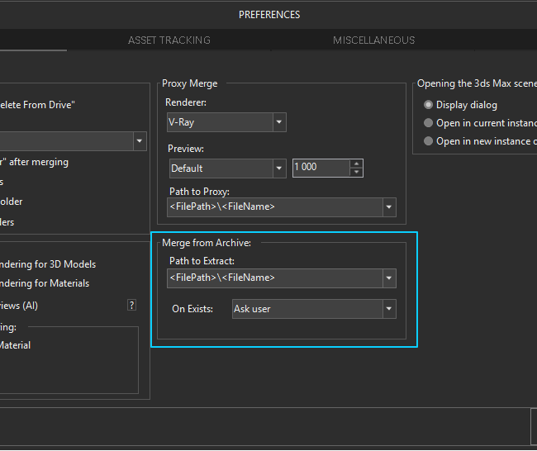Click the Path to Extract text field
This screenshot has height=451, width=537.
[275, 278]
